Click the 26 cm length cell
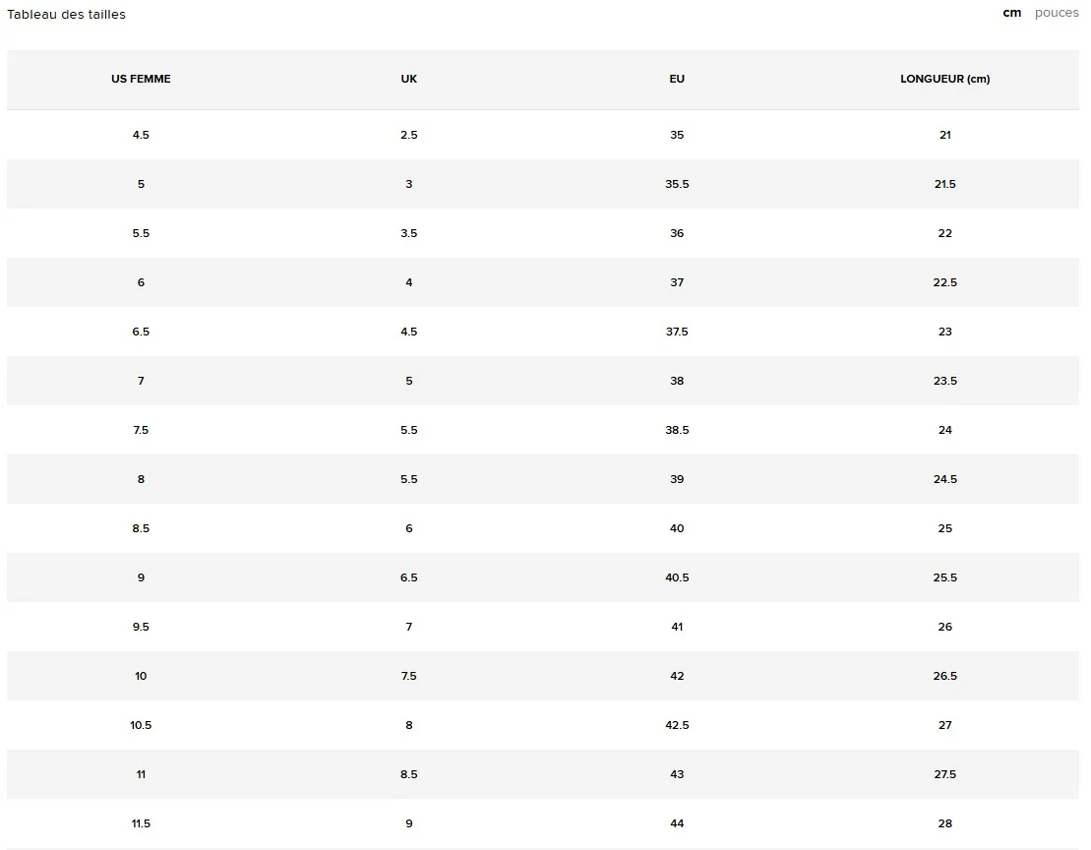The image size is (1091, 850). point(944,627)
